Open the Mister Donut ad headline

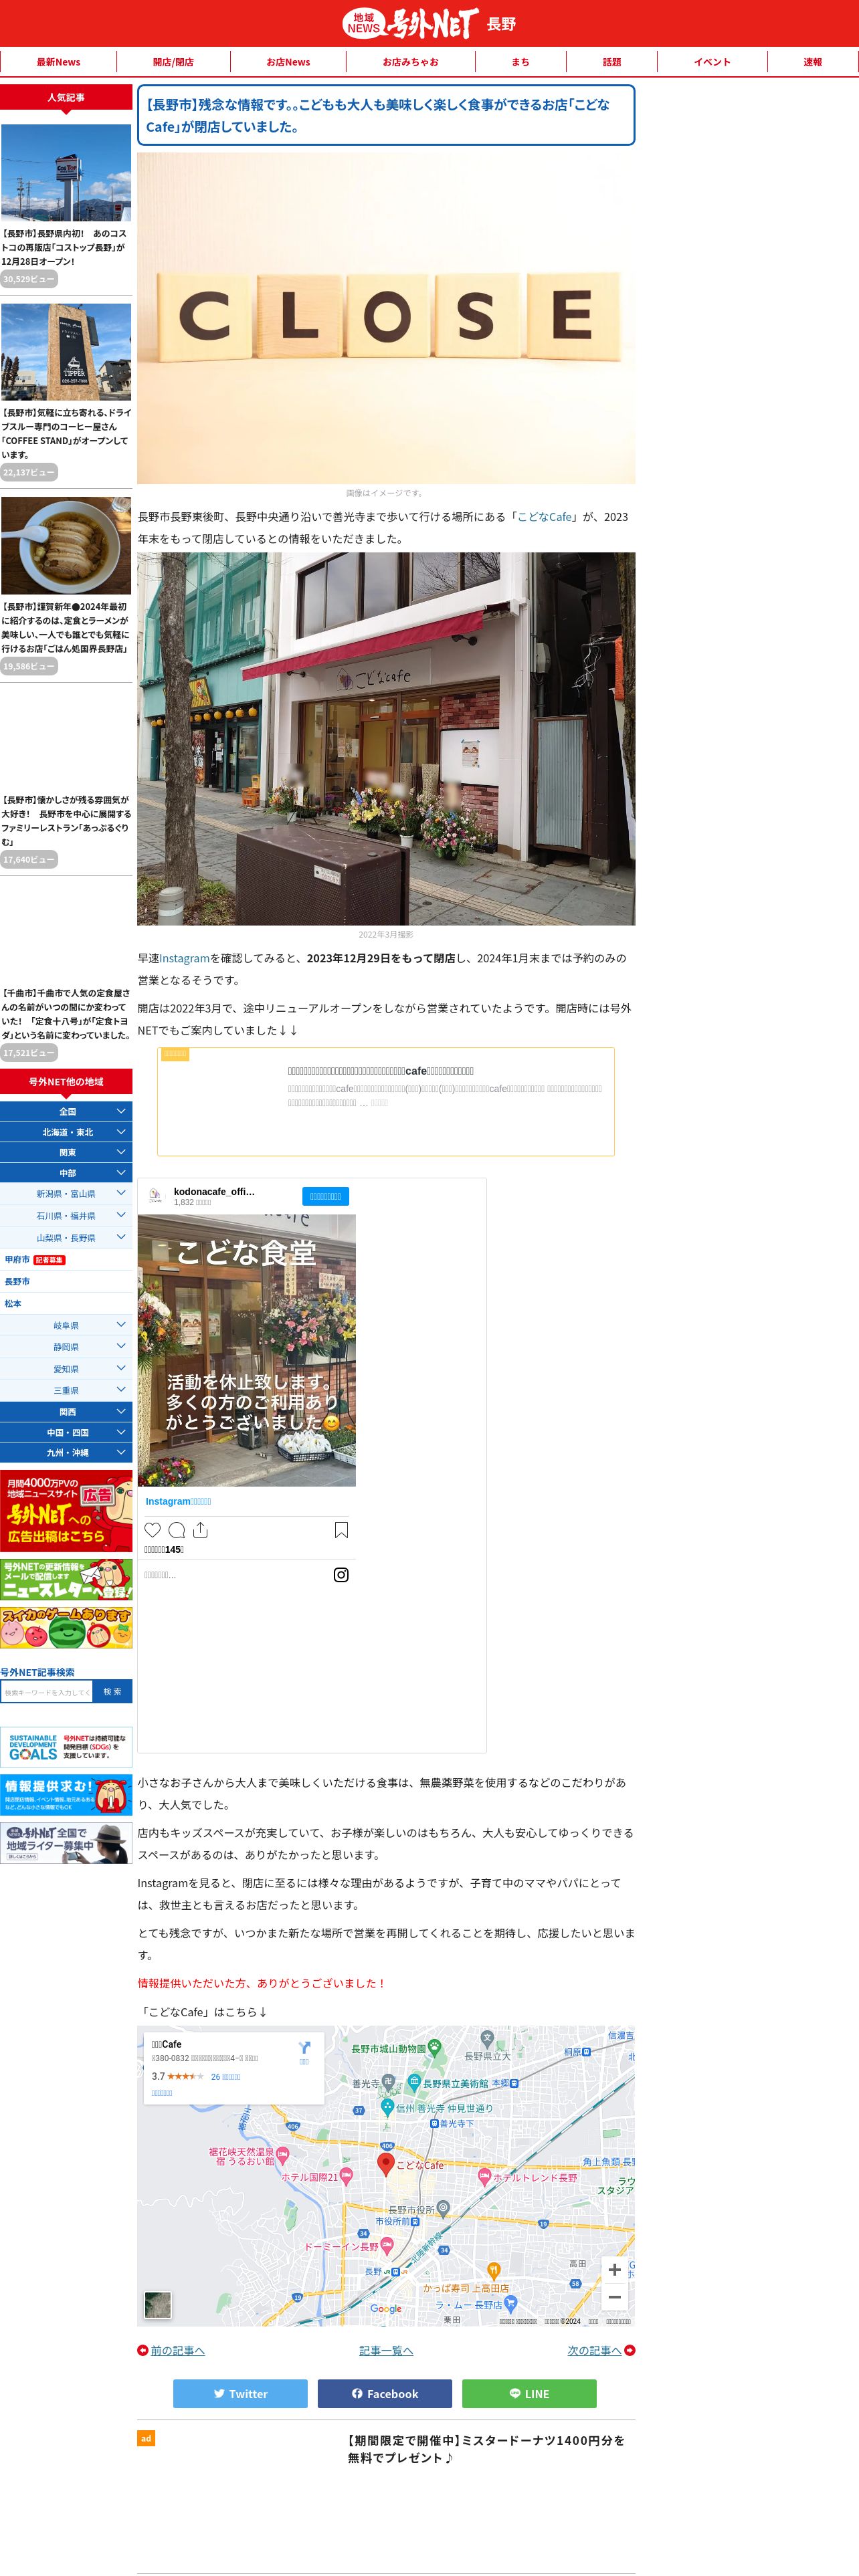[x=486, y=2449]
